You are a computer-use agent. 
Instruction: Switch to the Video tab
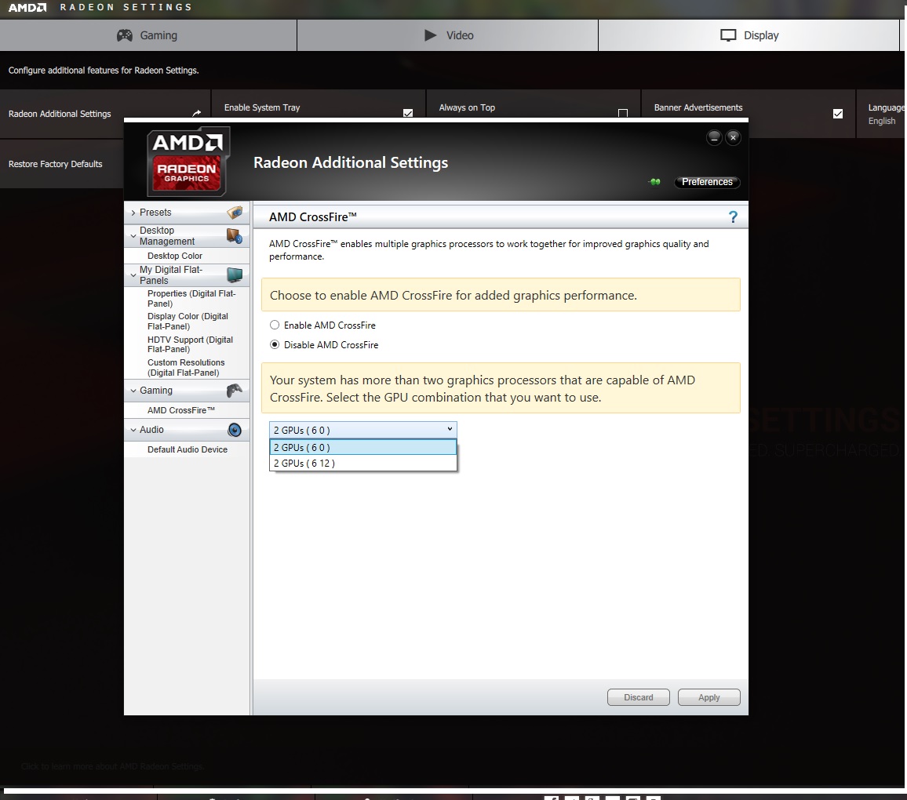[448, 35]
